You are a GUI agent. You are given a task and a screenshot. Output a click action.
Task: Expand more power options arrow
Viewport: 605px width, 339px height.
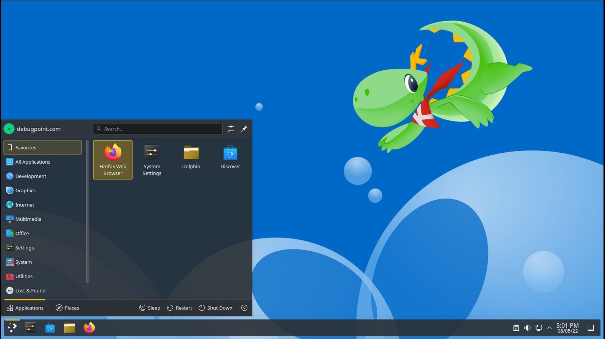point(244,308)
